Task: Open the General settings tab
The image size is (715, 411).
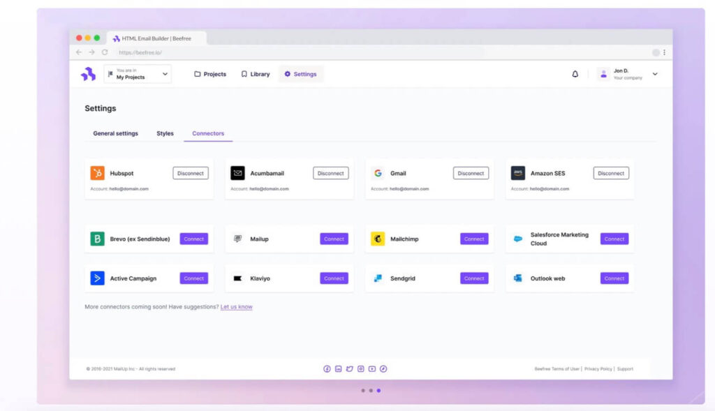Action: point(115,133)
